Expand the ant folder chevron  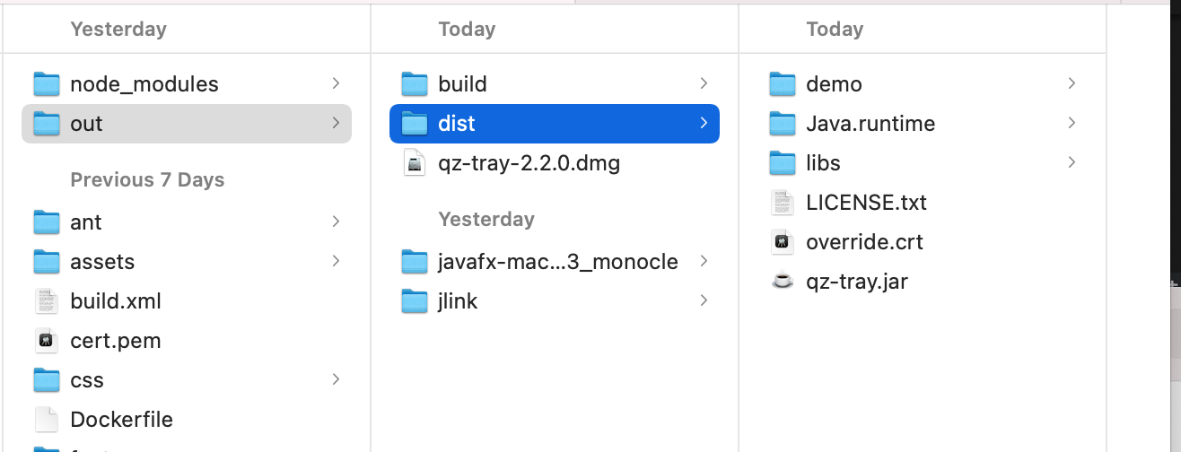click(336, 222)
